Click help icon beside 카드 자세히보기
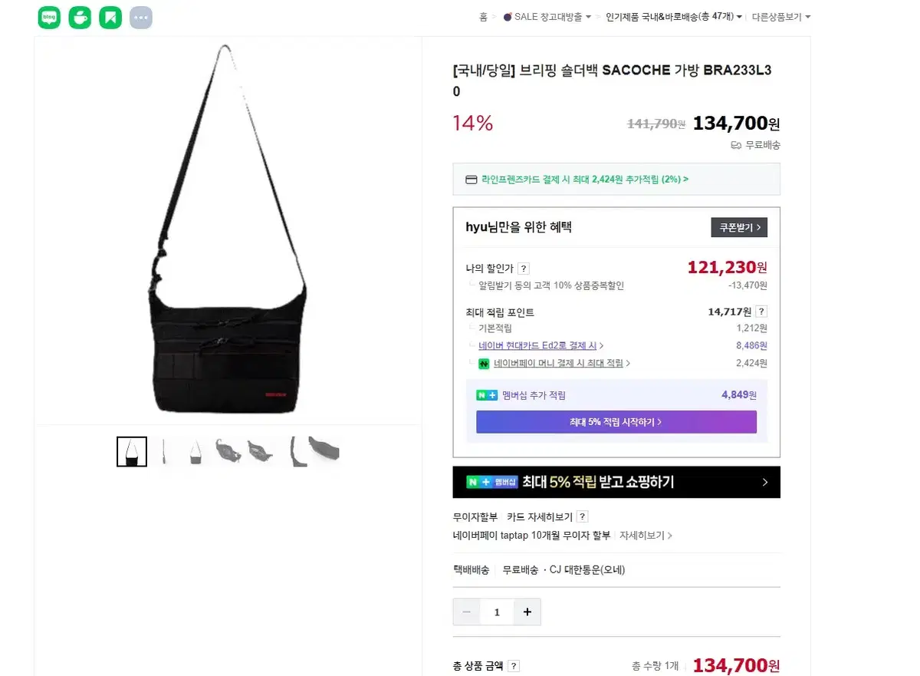 (583, 516)
